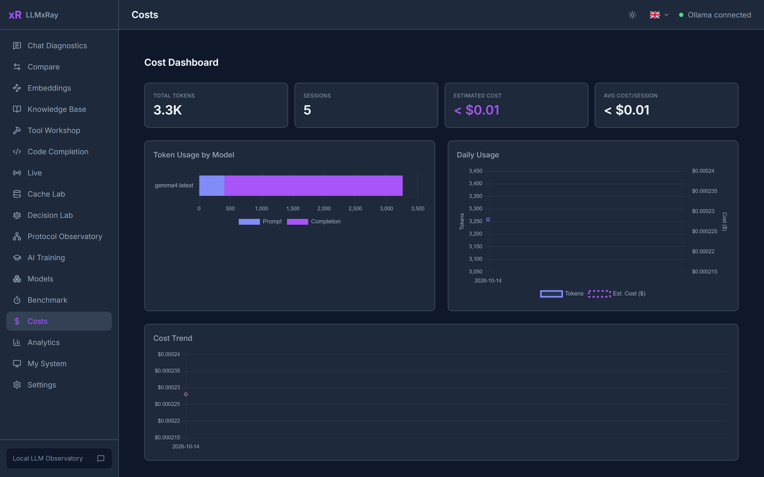Click the Total Tokens 3.3K card

(x=216, y=105)
